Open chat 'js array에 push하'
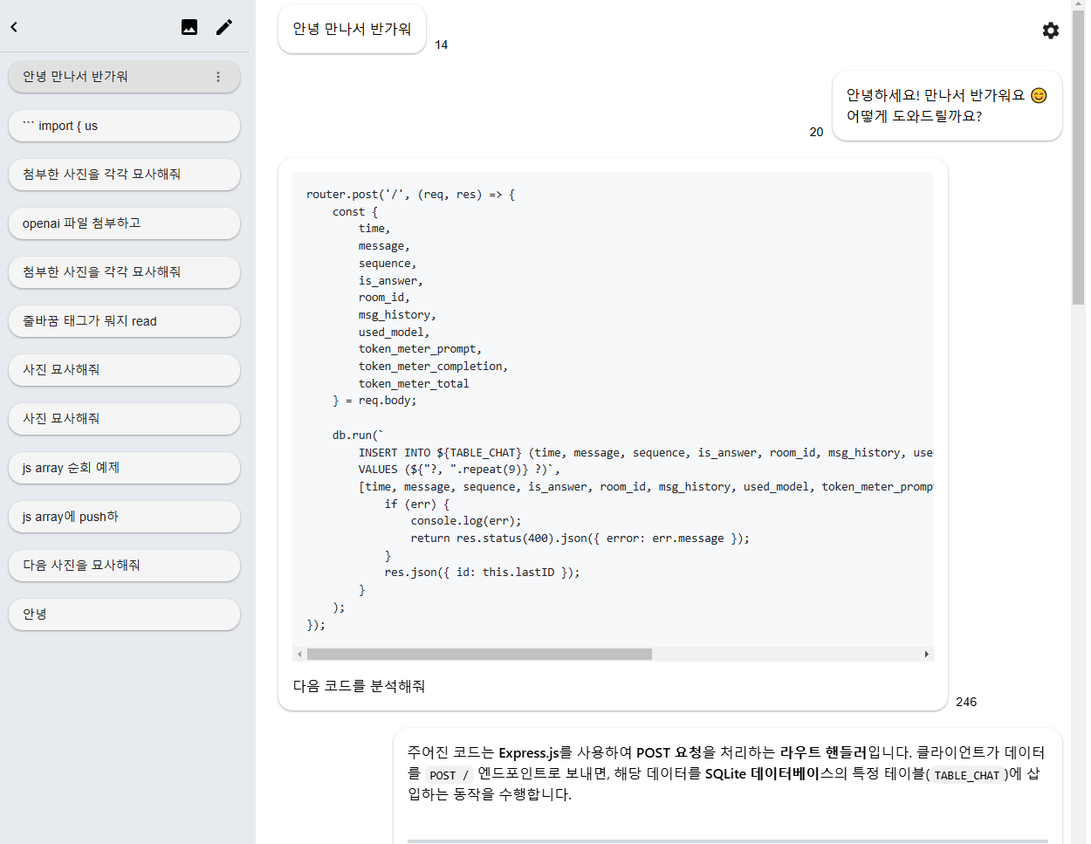Viewport: 1091px width, 844px height. [x=124, y=517]
